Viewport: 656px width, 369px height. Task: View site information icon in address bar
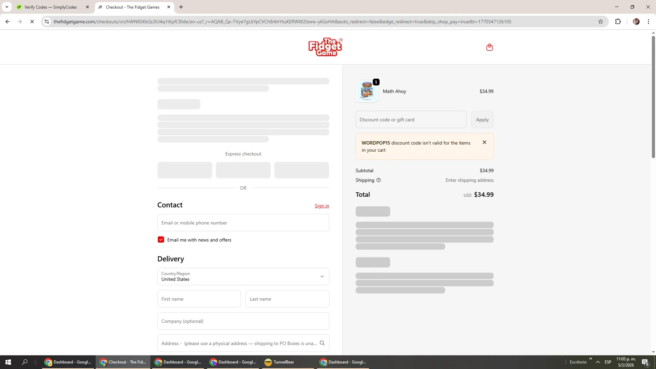pos(47,21)
